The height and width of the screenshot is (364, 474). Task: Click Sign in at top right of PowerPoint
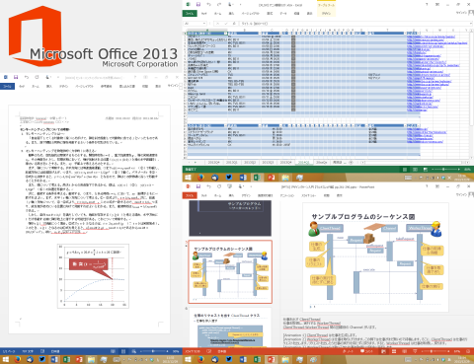tap(461, 194)
